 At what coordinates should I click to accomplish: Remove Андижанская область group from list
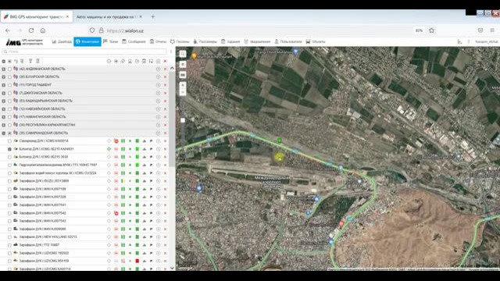(x=165, y=69)
